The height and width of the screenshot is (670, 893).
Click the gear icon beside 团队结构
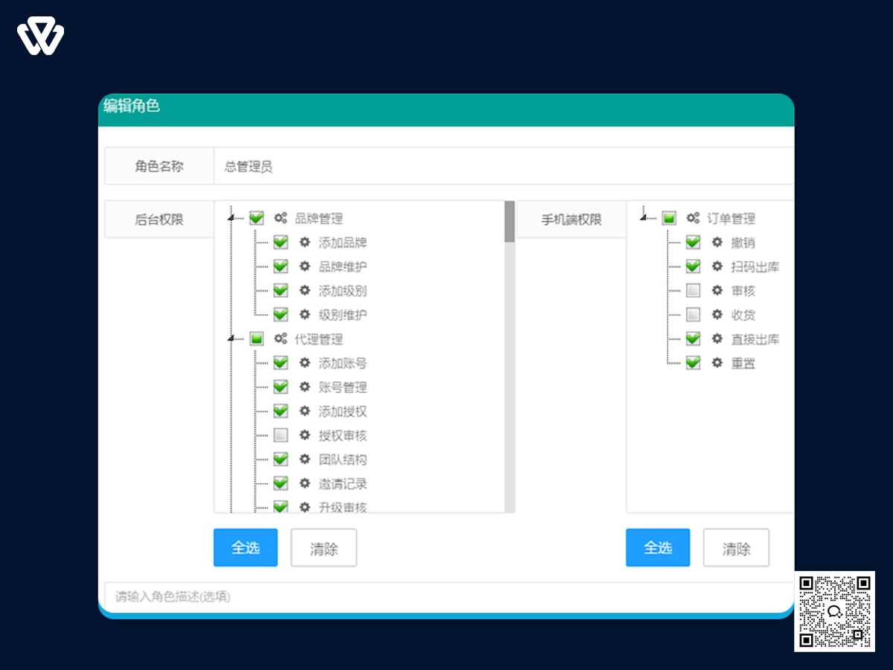point(304,459)
